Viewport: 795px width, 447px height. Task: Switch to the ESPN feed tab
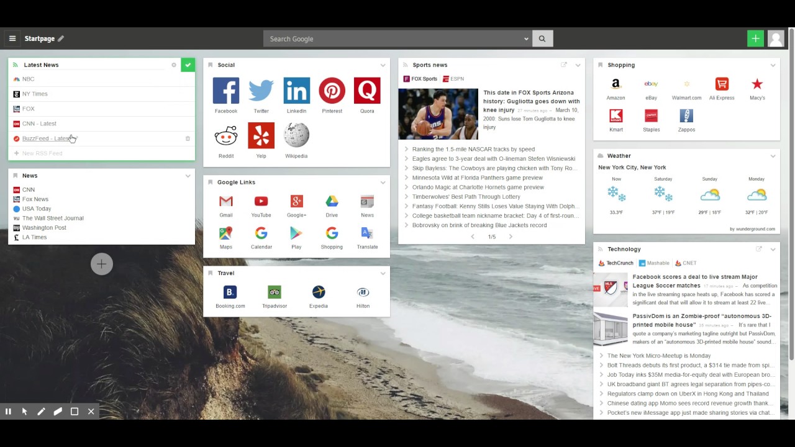[x=453, y=79]
